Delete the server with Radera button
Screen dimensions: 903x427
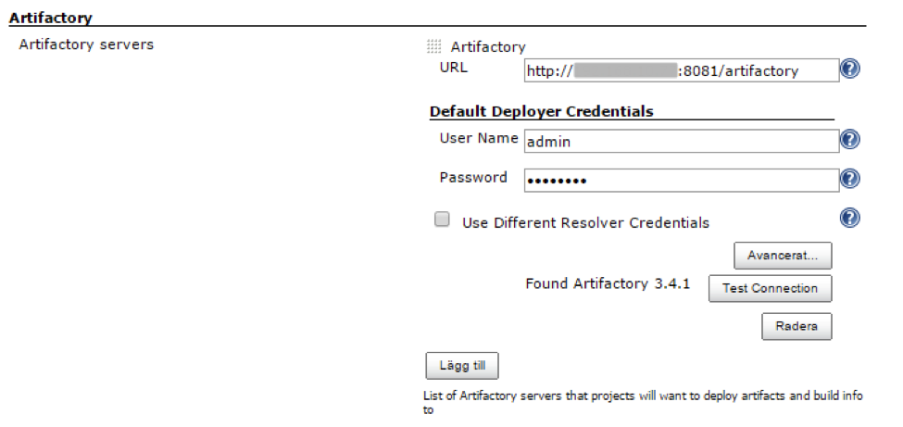click(796, 326)
